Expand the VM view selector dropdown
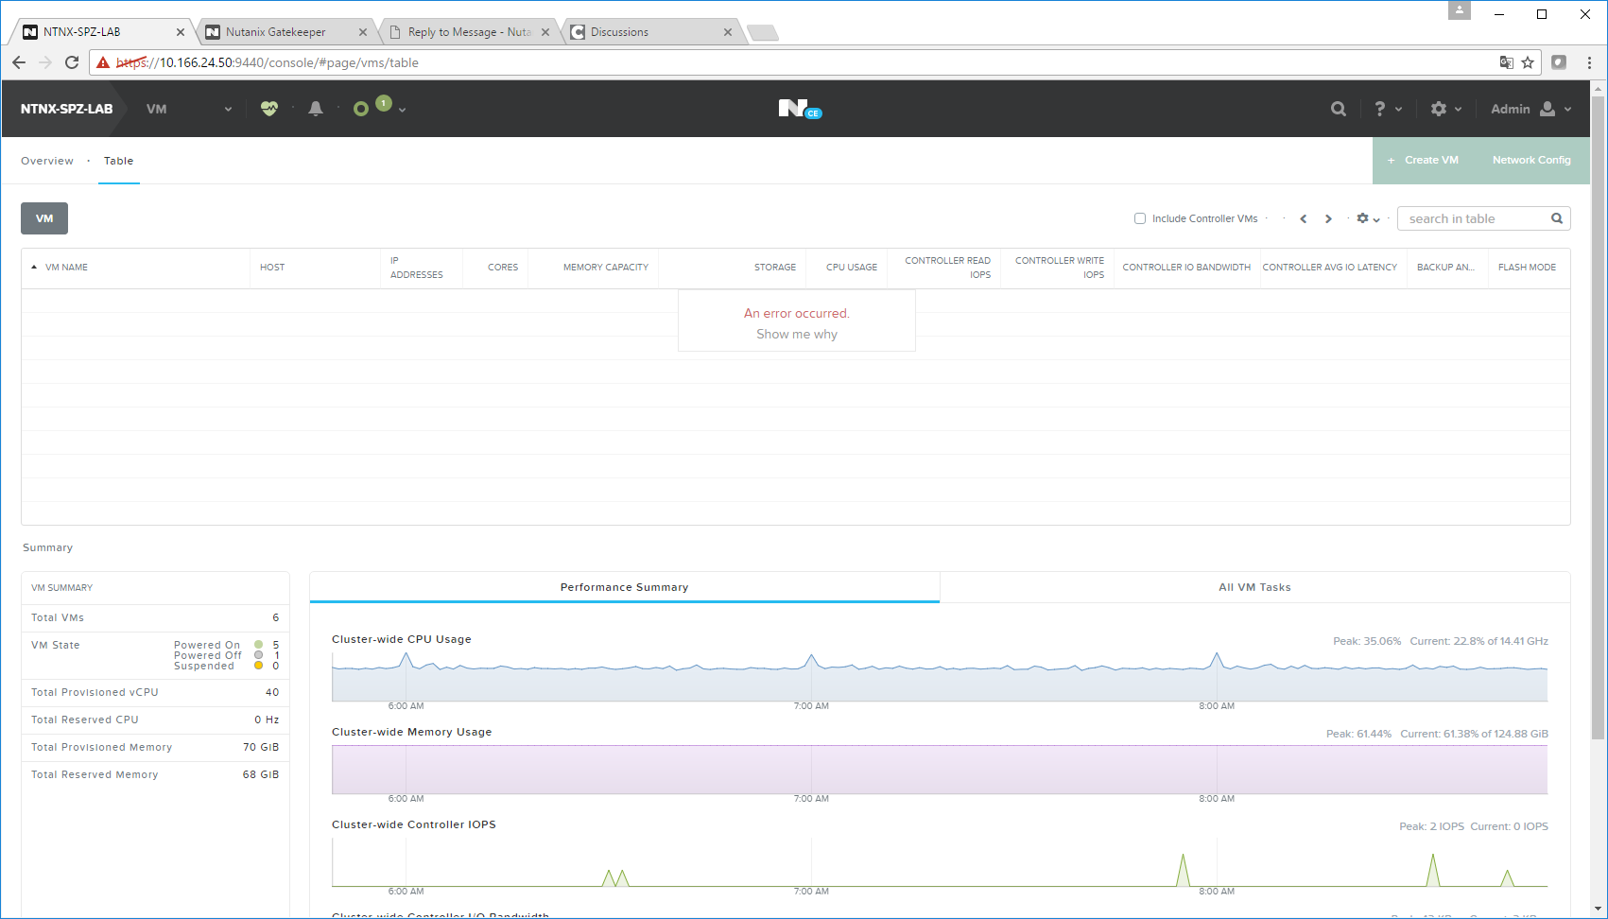This screenshot has width=1608, height=919. (x=189, y=109)
